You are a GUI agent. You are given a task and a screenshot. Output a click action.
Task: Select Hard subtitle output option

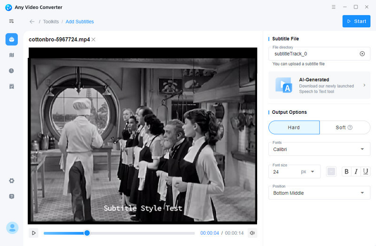(x=294, y=127)
